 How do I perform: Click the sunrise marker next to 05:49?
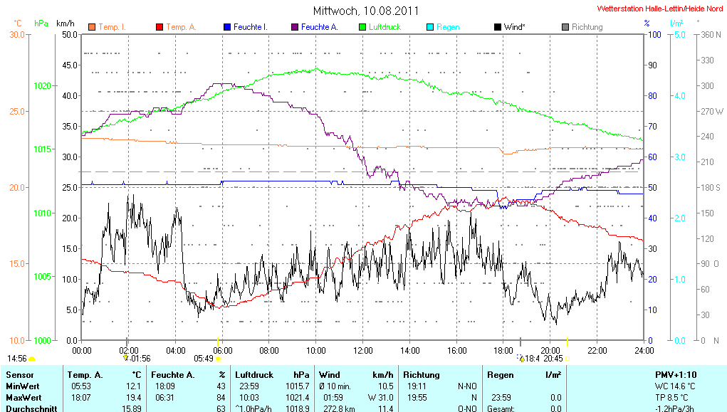218,359
